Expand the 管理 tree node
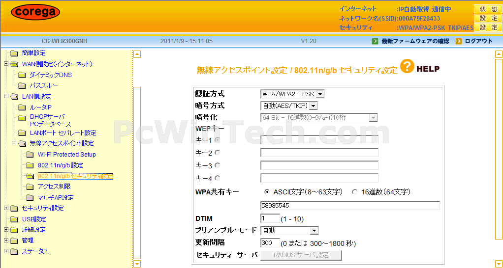 (x=6, y=240)
